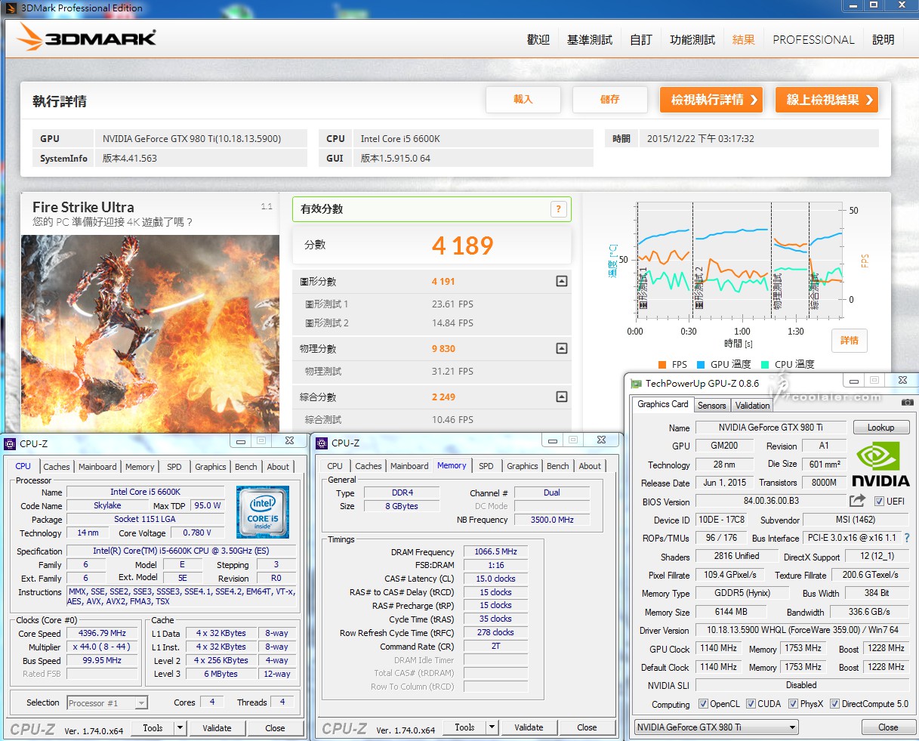Click Close in the Memory CPU-Z window

[x=587, y=727]
